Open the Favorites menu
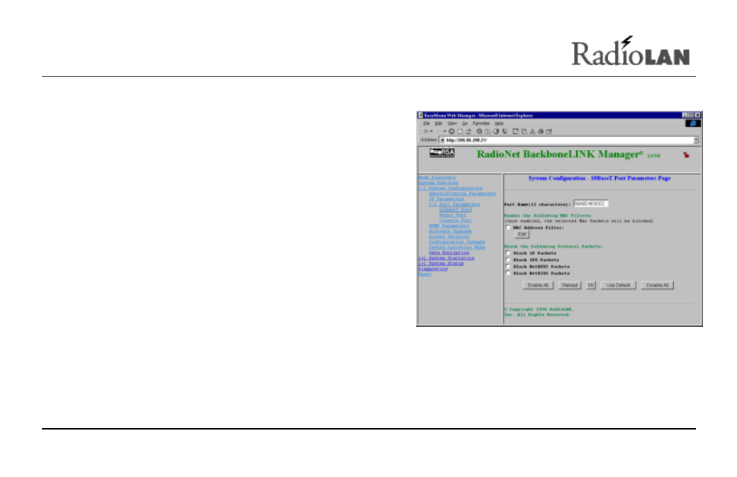Image resolution: width=737 pixels, height=477 pixels. click(x=481, y=123)
